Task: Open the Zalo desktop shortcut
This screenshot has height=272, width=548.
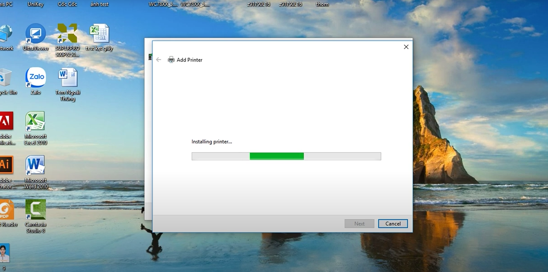Action: point(36,78)
